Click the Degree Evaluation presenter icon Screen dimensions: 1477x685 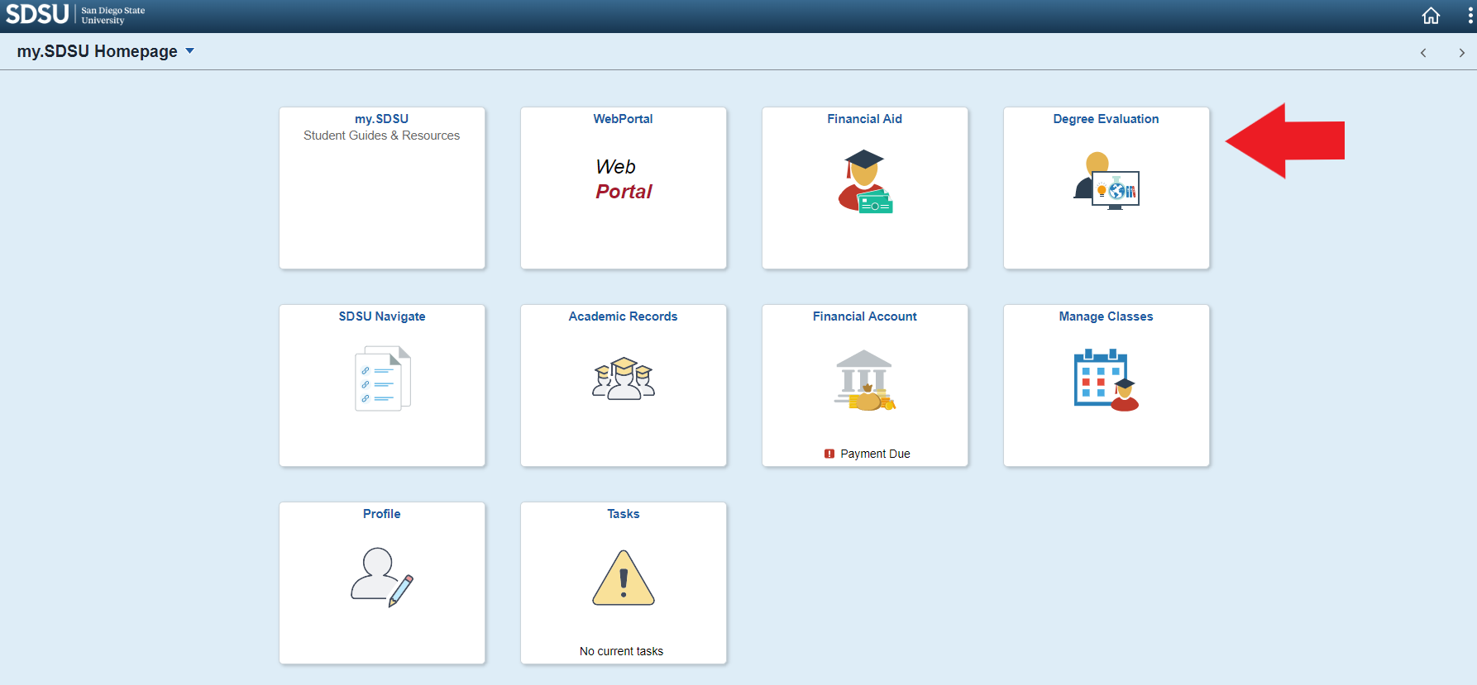coord(1107,181)
